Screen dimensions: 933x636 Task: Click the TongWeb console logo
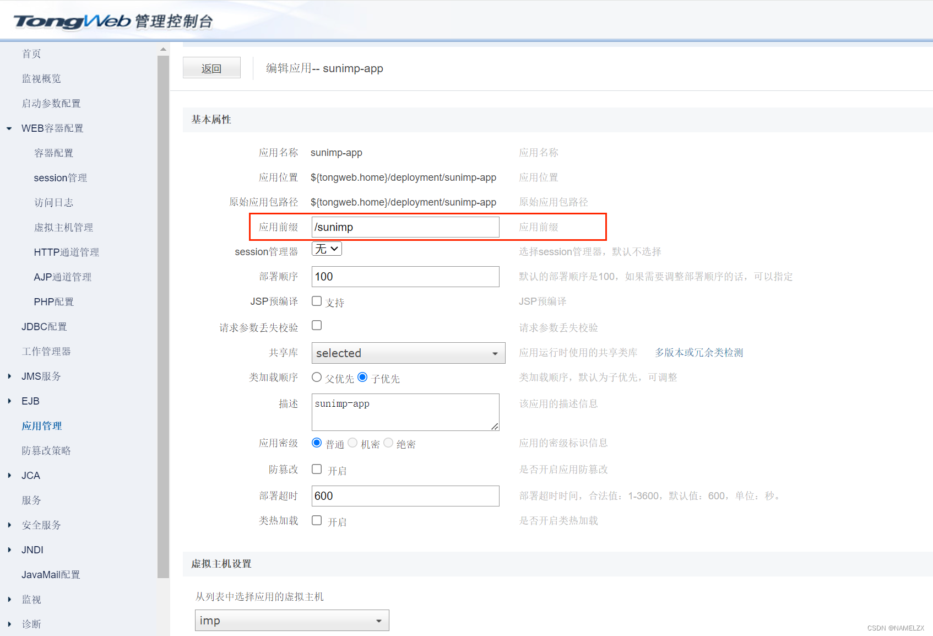(x=113, y=21)
